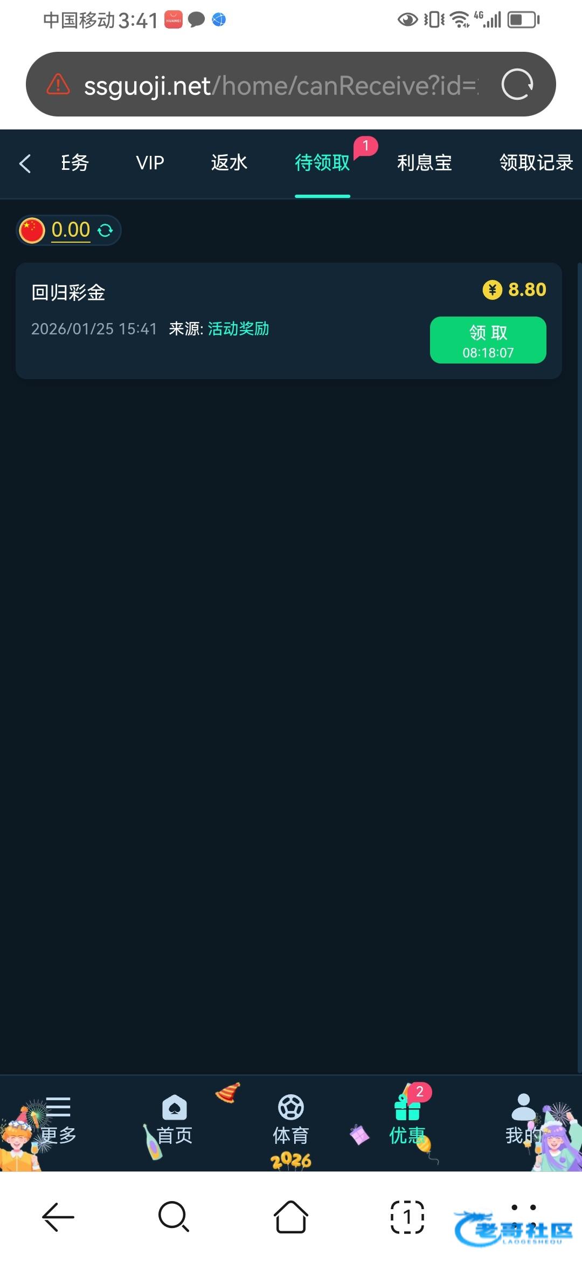Switch to the VIP tab

(x=150, y=163)
